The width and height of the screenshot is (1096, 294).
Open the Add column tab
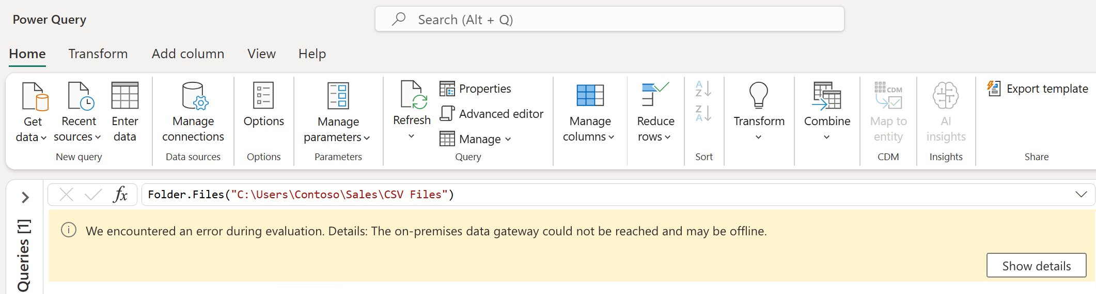(x=188, y=54)
